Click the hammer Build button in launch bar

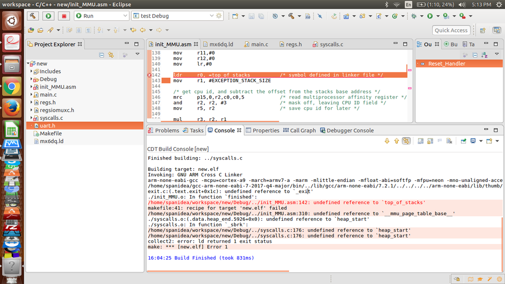click(x=32, y=16)
